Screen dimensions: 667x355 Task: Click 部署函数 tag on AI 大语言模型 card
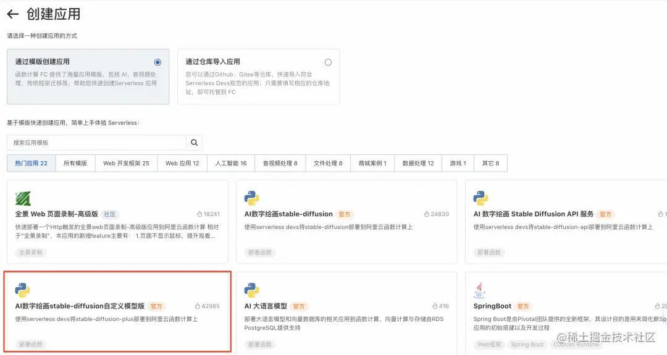(x=260, y=345)
